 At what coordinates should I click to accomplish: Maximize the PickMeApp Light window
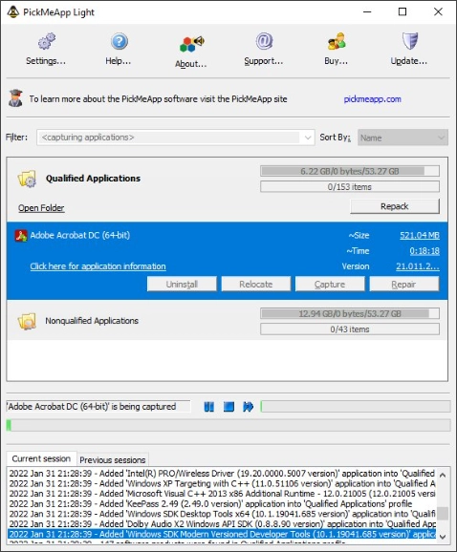pyautogui.click(x=403, y=12)
